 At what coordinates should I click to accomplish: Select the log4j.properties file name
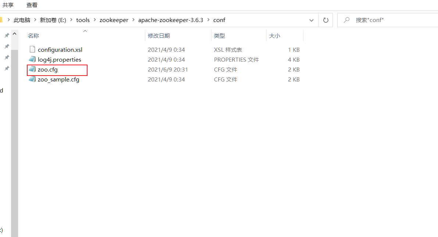tap(60, 60)
